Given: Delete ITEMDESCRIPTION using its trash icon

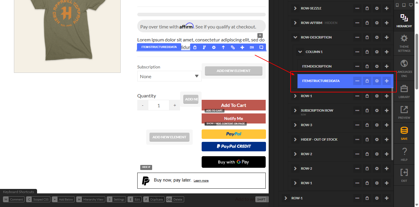Looking at the screenshot, I should 367,66.
